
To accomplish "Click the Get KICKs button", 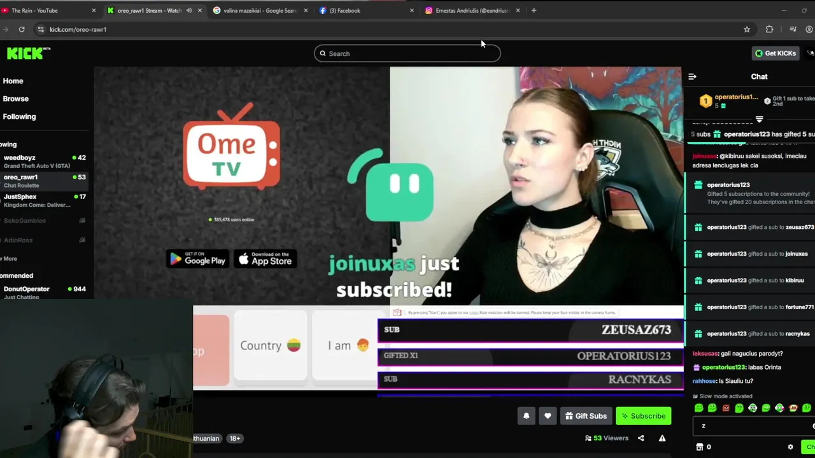I will [x=775, y=53].
